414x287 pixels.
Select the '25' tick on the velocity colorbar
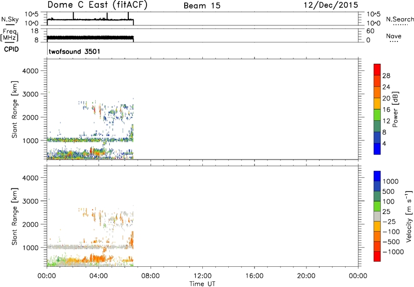click(x=386, y=212)
